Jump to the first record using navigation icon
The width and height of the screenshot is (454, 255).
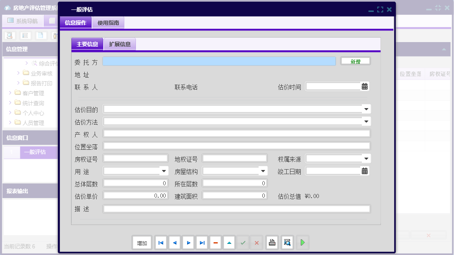pos(161,243)
